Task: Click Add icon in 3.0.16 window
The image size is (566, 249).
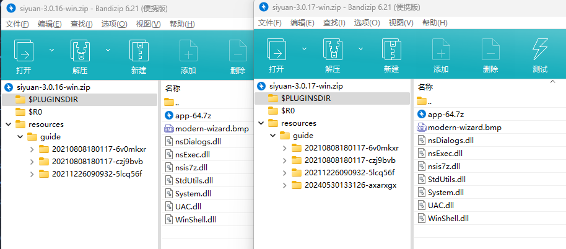Action: (x=188, y=51)
